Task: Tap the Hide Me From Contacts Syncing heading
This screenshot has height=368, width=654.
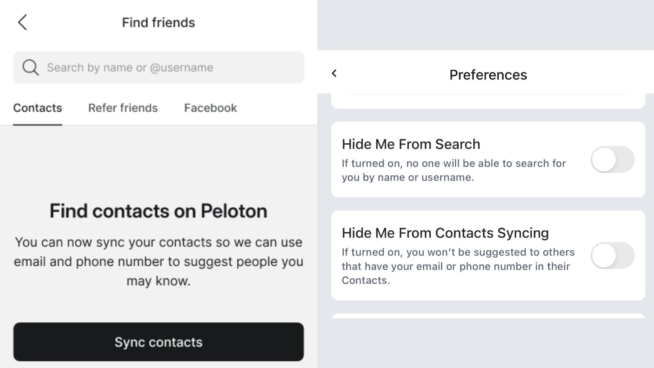Action: point(445,233)
